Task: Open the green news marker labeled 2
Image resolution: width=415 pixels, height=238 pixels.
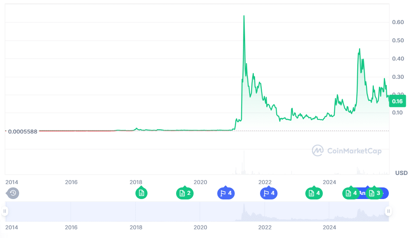Action: click(184, 193)
